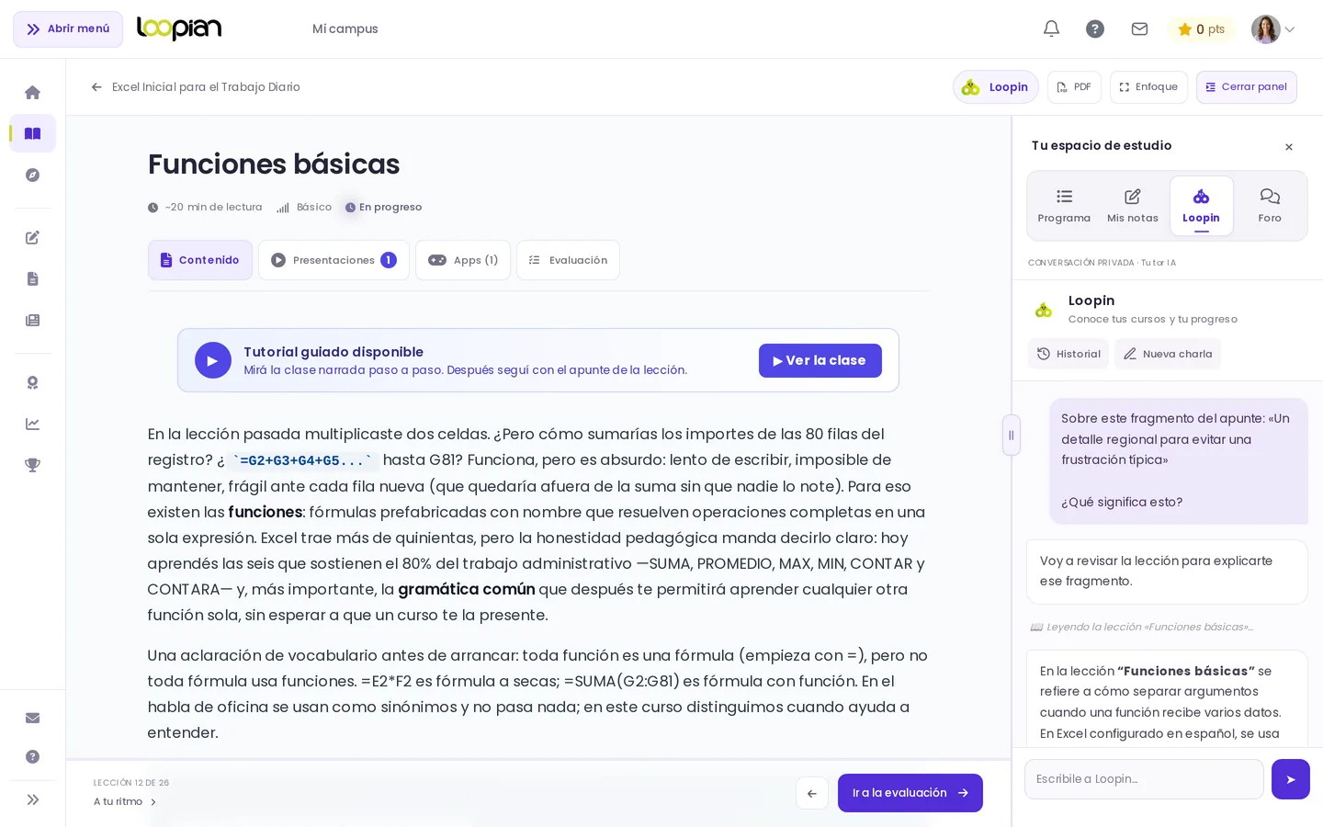
Task: Click the panel resize handle
Action: coord(1012,436)
